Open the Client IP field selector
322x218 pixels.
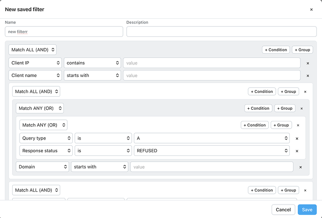click(x=35, y=63)
